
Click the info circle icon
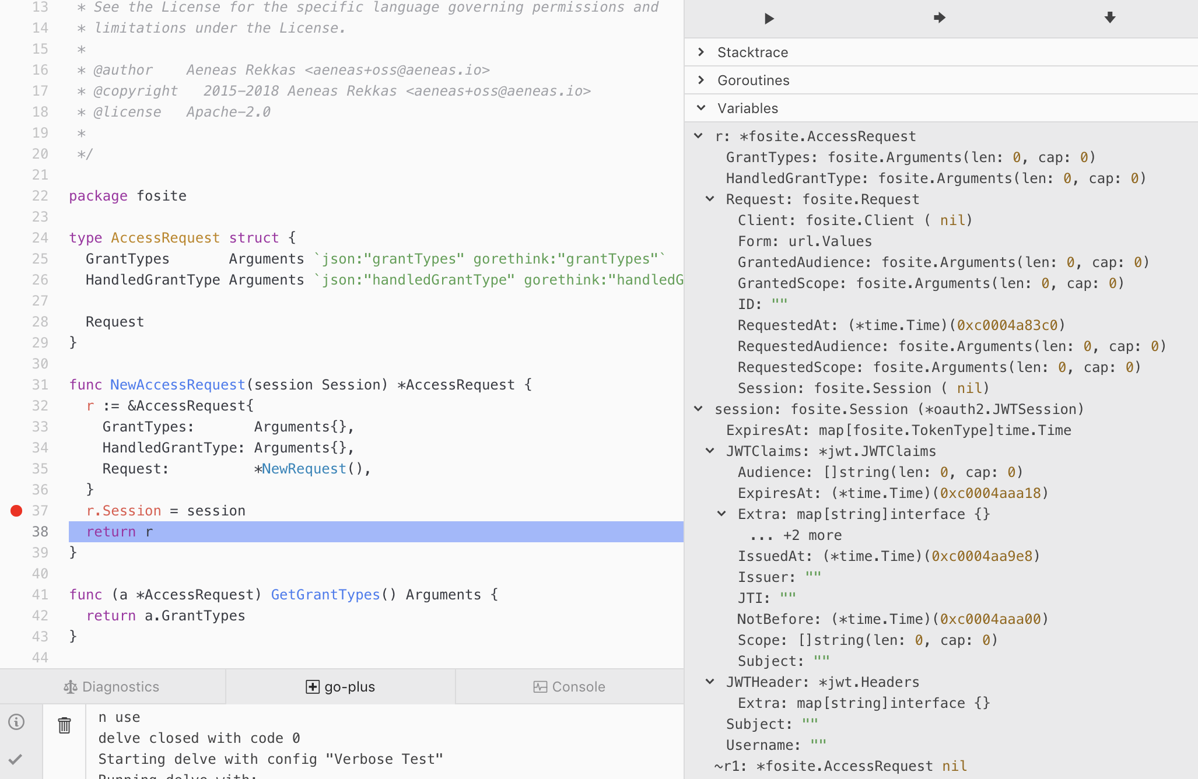point(16,722)
